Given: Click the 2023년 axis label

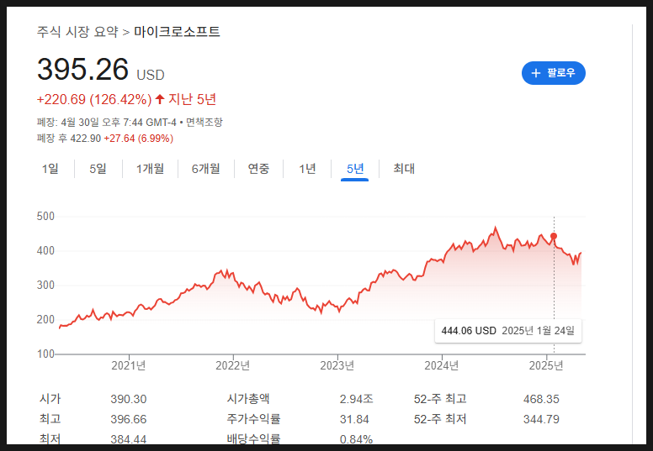Looking at the screenshot, I should pos(337,365).
